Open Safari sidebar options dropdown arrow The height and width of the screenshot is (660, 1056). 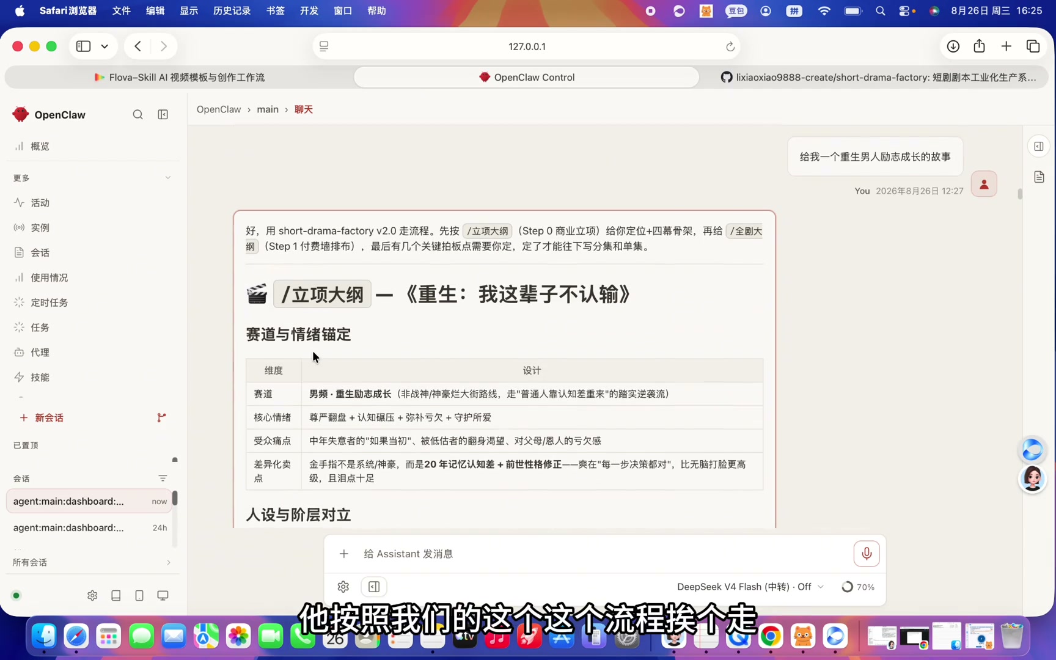point(105,46)
